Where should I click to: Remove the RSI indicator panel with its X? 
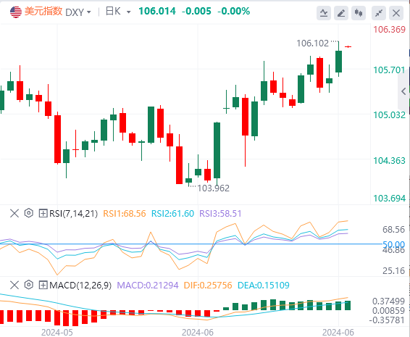click(x=14, y=213)
